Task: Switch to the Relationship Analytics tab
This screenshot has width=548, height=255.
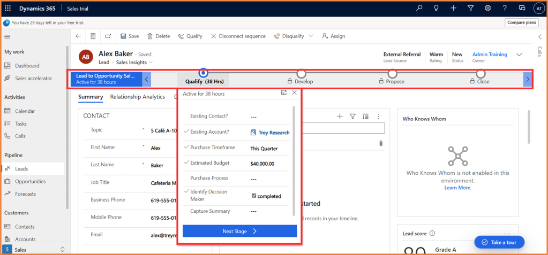Action: [137, 97]
